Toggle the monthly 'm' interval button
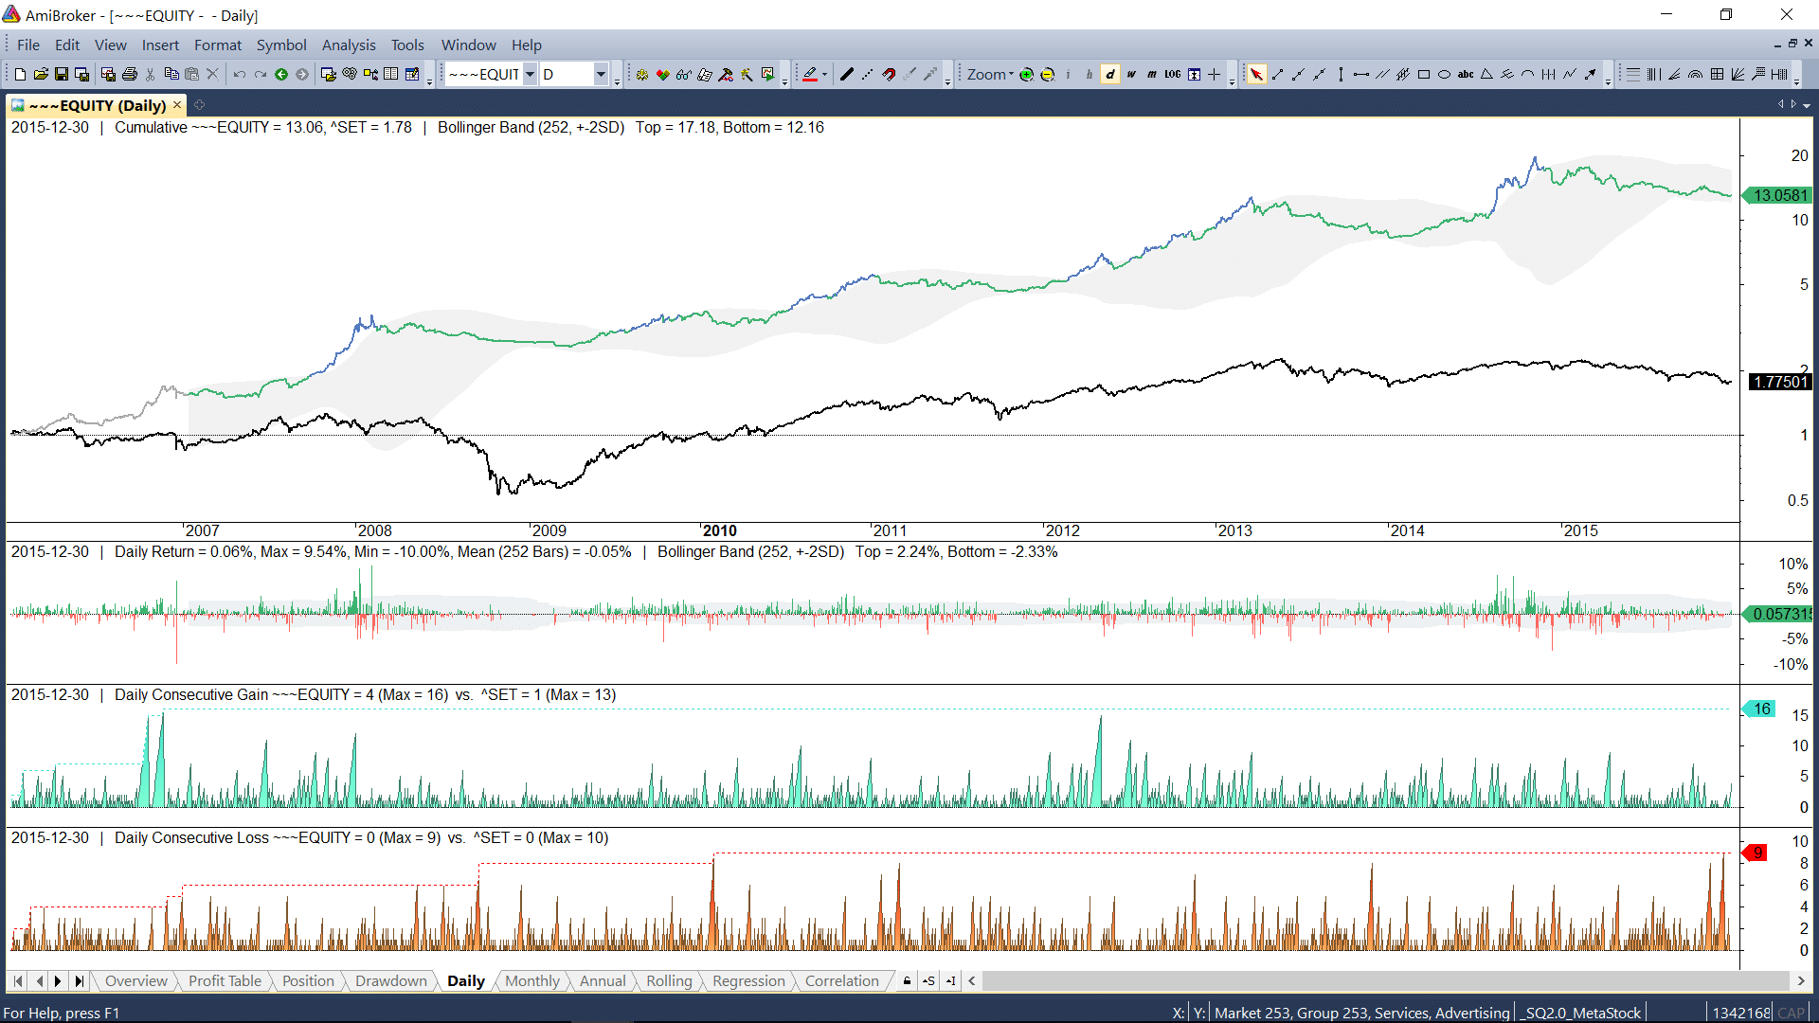This screenshot has width=1819, height=1023. (1152, 75)
